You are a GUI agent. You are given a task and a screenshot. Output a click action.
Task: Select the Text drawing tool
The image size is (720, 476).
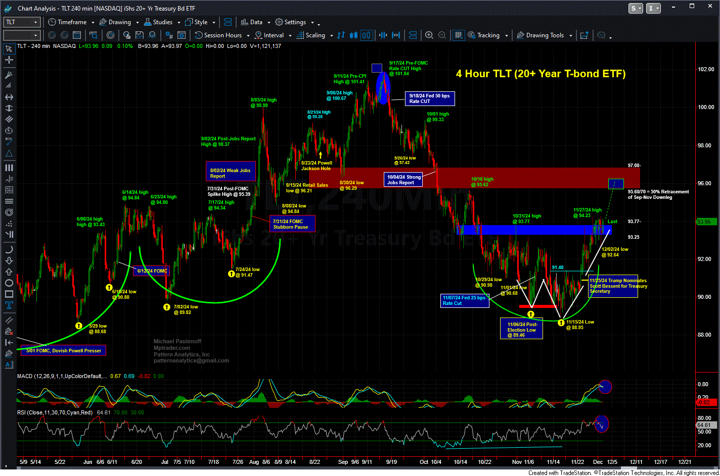[9, 306]
